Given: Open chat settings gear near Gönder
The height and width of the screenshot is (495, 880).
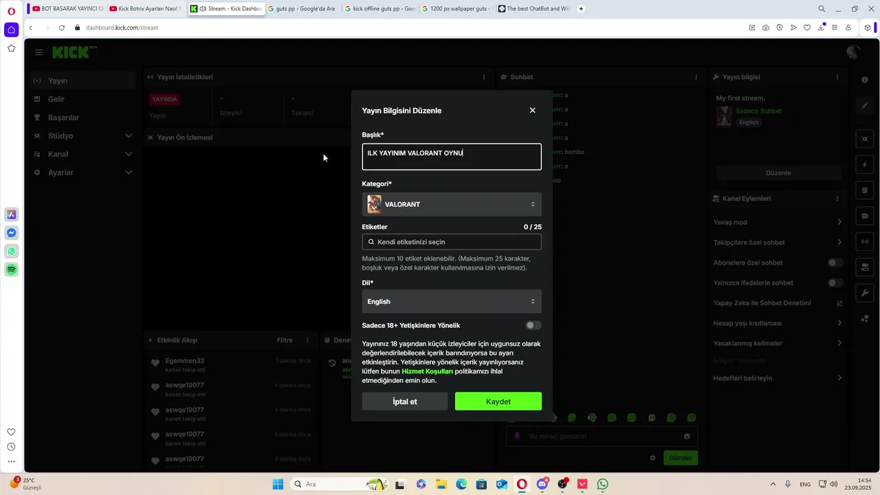Looking at the screenshot, I should click(x=653, y=458).
